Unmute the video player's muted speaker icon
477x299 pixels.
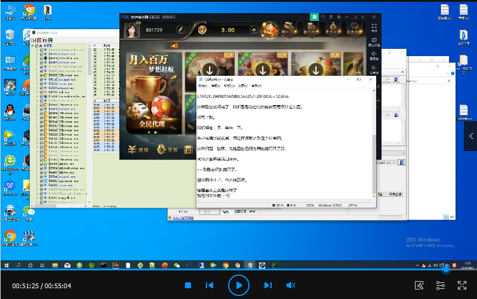point(291,285)
